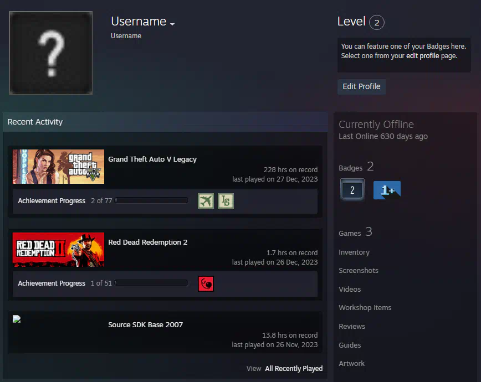Image resolution: width=481 pixels, height=382 pixels.
Task: Click the '1 of 51' achievement count
Action: pos(101,283)
